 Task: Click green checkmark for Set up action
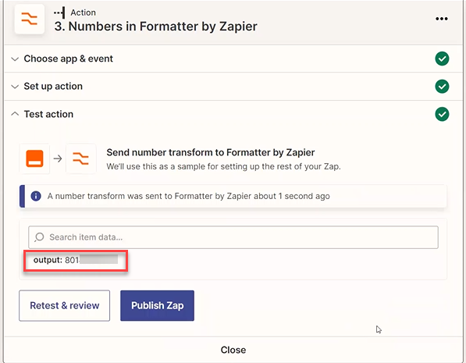(x=442, y=86)
